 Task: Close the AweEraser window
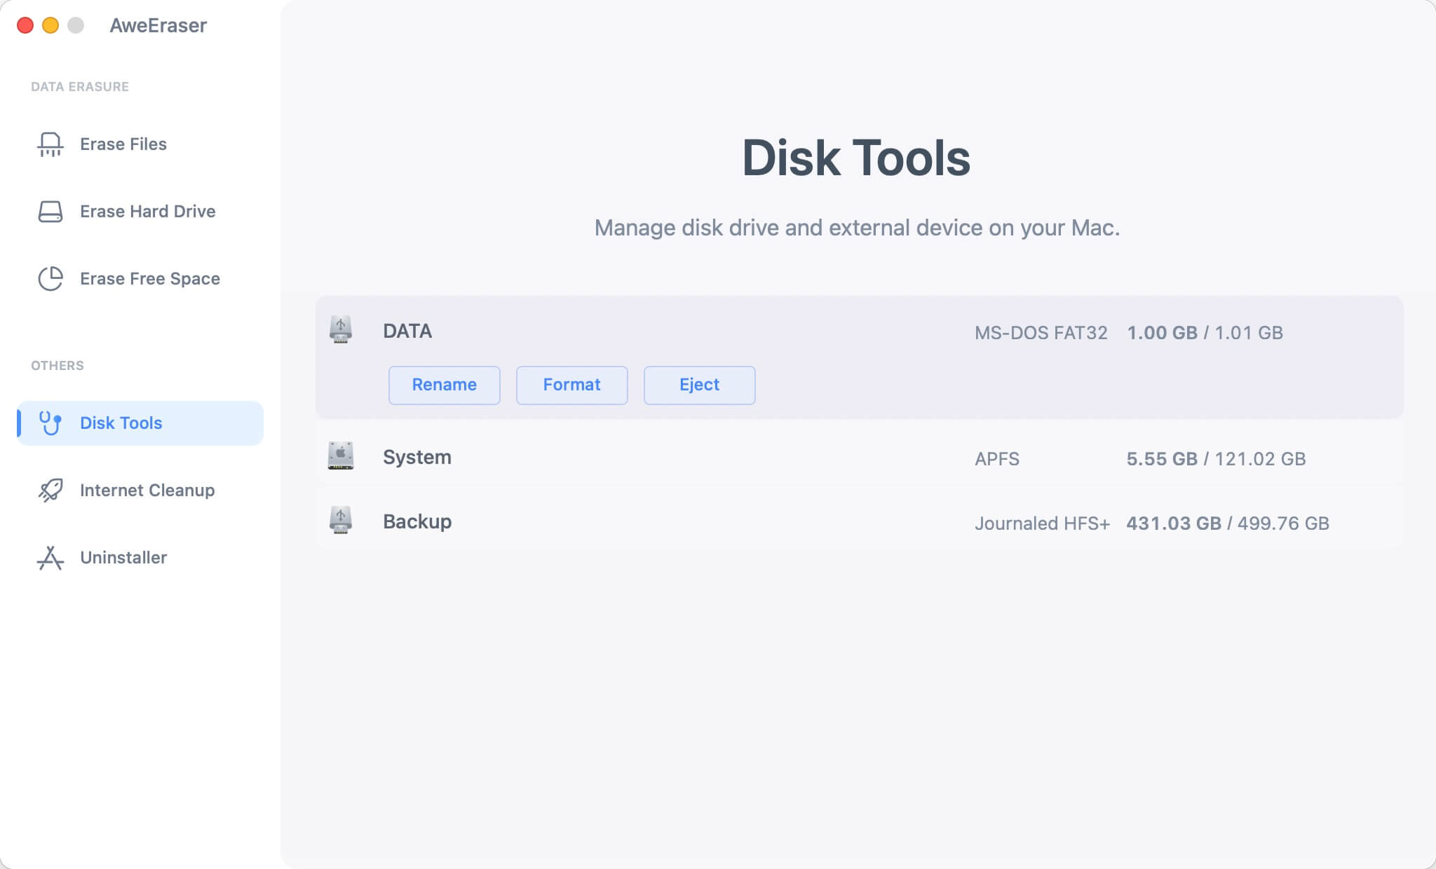pos(25,25)
